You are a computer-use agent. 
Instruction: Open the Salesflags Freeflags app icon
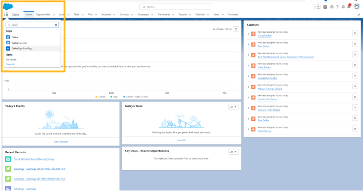8,48
